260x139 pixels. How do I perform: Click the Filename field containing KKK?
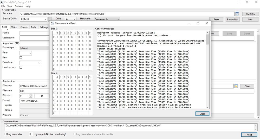click(x=35, y=91)
